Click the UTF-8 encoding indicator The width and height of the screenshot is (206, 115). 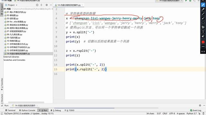point(172,114)
